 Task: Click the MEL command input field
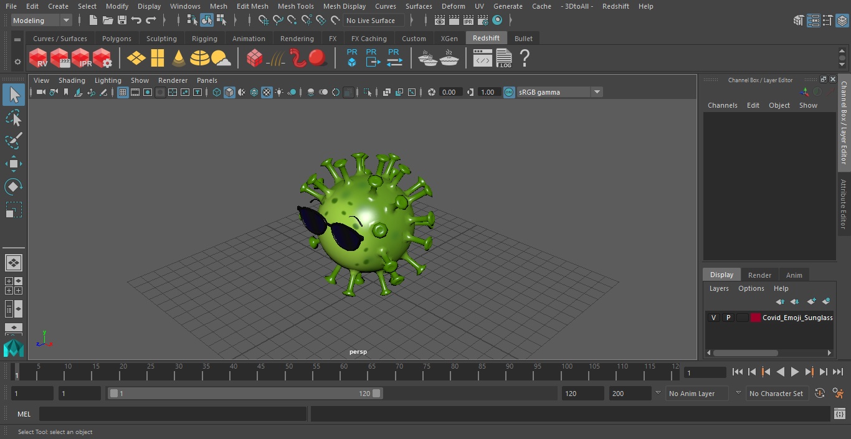pos(173,414)
